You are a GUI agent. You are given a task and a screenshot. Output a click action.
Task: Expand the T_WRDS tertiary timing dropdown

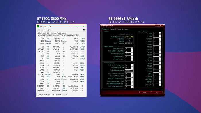pos(160,63)
